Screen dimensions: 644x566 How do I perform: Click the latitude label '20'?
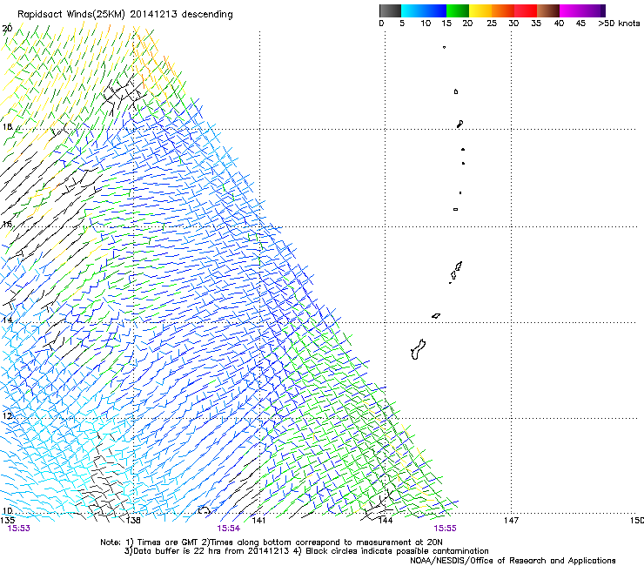click(7, 29)
